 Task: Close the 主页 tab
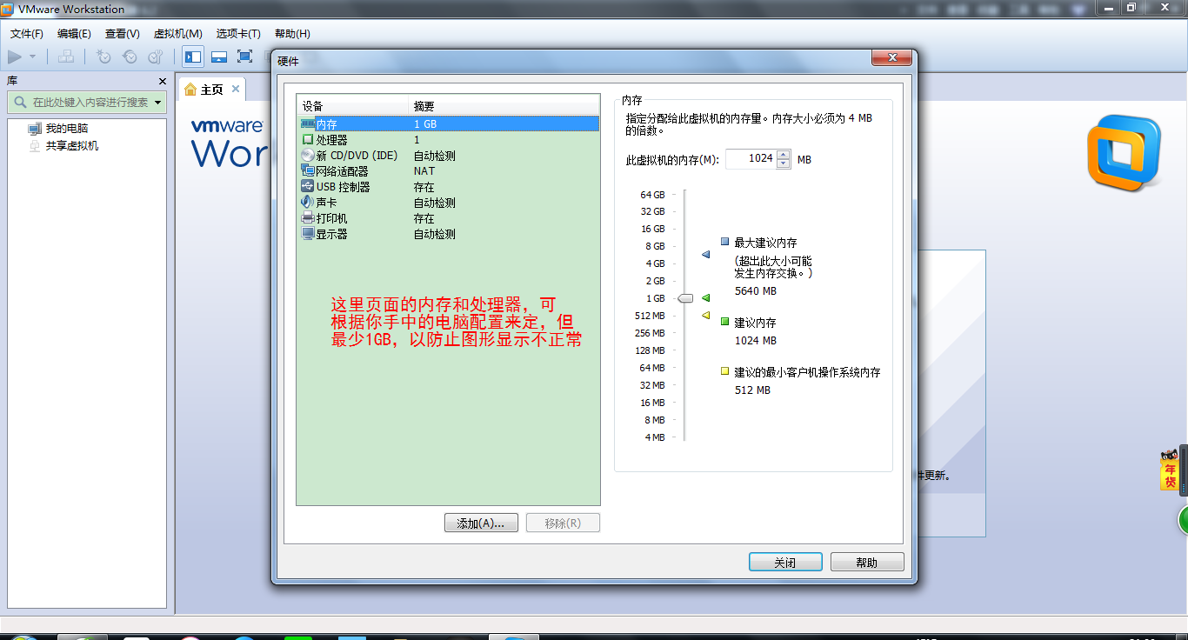(x=235, y=90)
